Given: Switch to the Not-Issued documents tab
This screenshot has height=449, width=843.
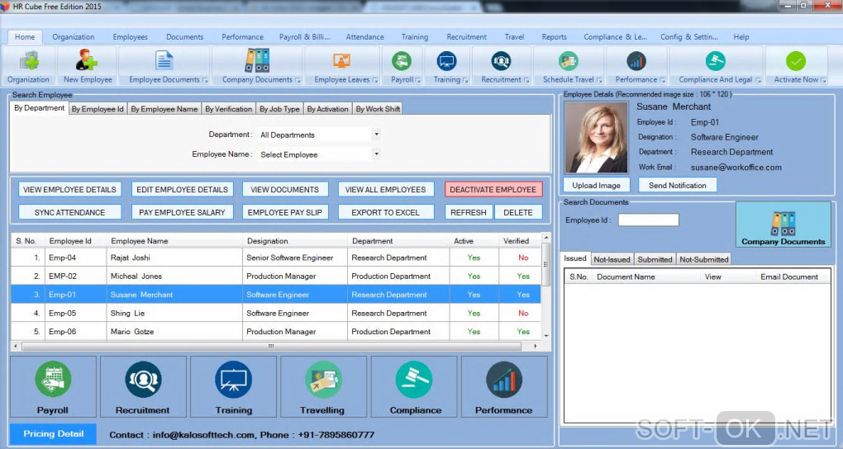Looking at the screenshot, I should (x=612, y=259).
